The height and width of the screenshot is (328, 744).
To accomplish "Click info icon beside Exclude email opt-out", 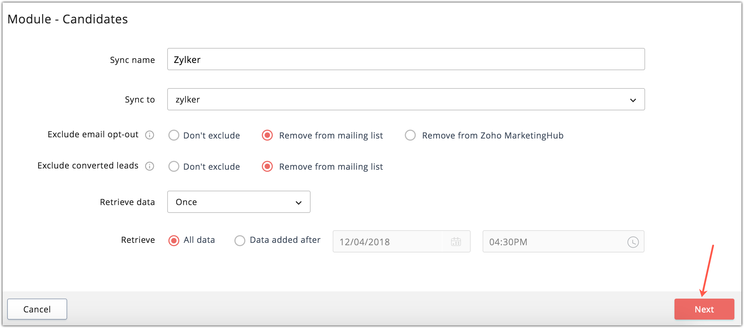I will pyautogui.click(x=150, y=135).
